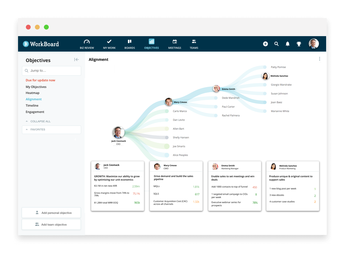Click the WorkBoard logo
This screenshot has width=349, height=253.
pyautogui.click(x=41, y=44)
